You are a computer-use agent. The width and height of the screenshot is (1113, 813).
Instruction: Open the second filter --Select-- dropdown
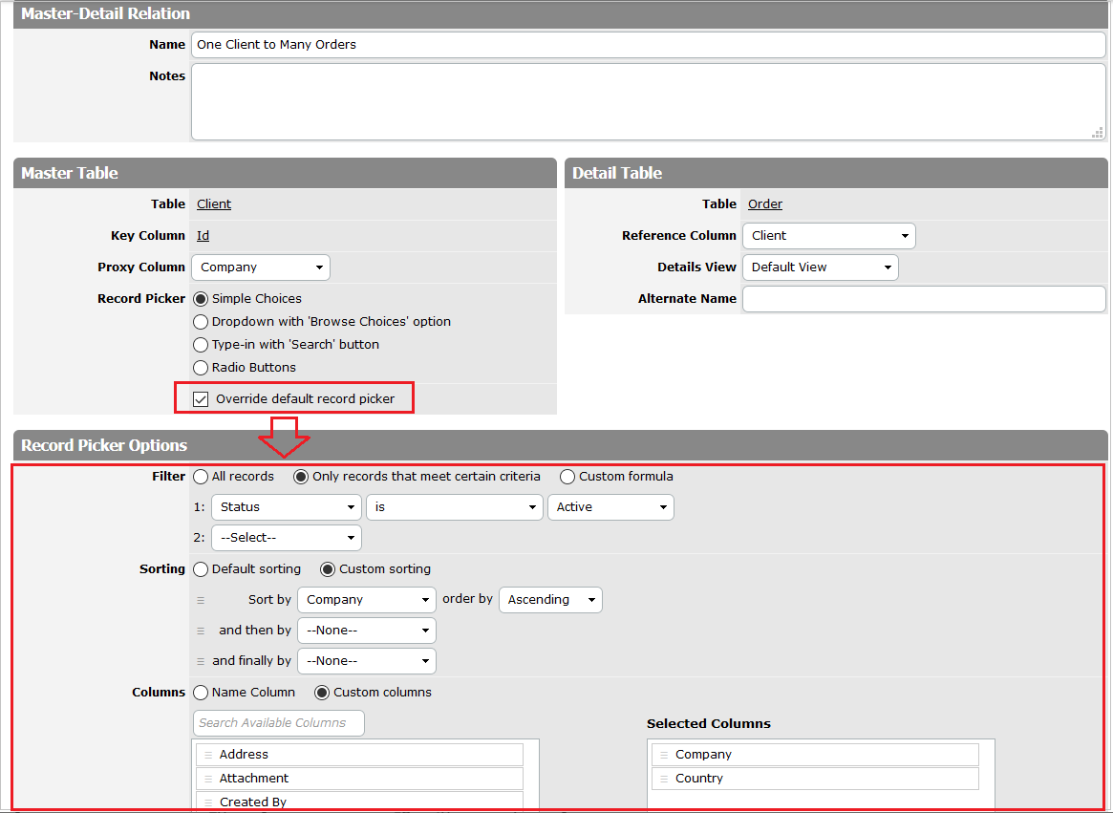287,538
